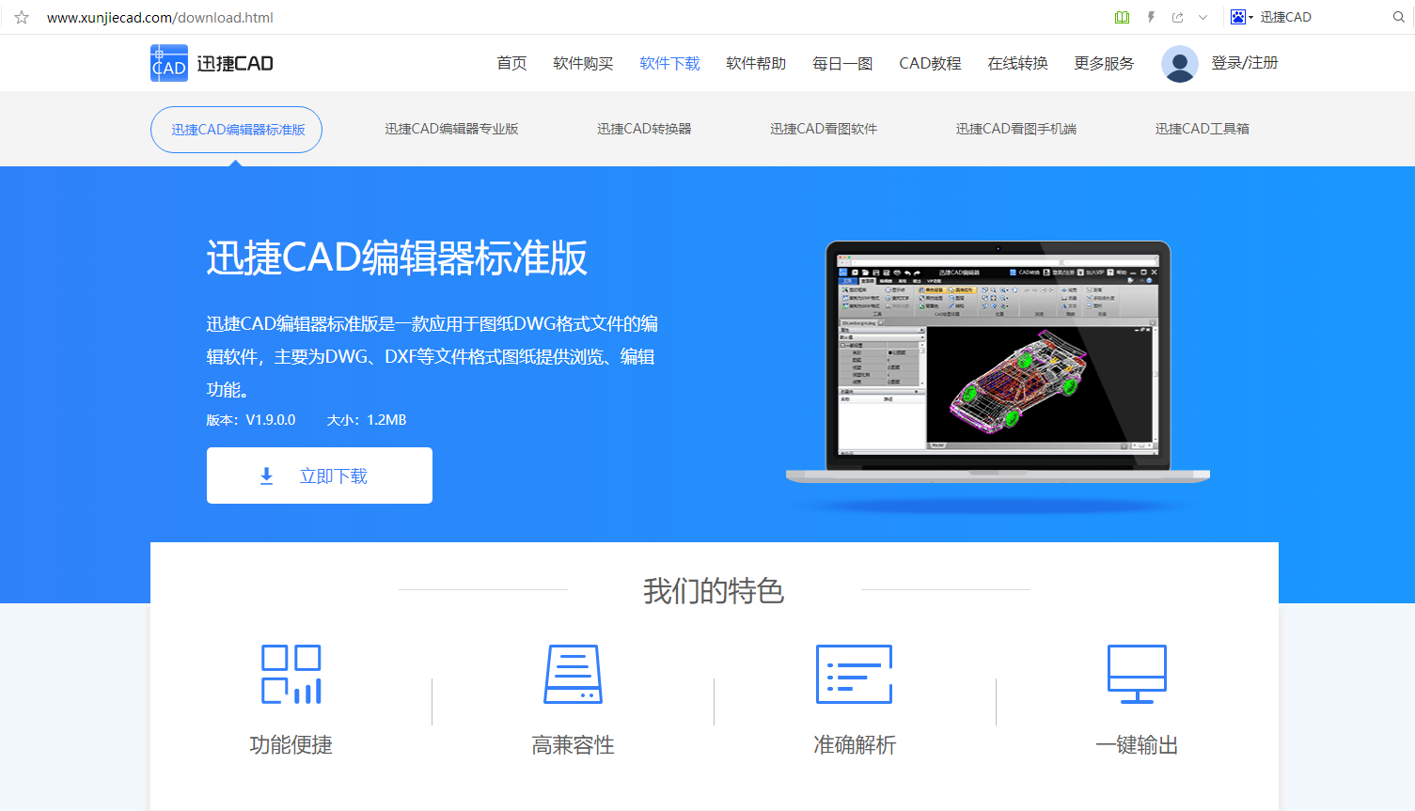Open 软件帮助 navigation item
Viewport: 1415px width, 811px height.
[756, 63]
